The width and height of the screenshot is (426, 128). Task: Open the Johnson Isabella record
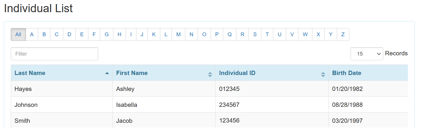[26, 105]
